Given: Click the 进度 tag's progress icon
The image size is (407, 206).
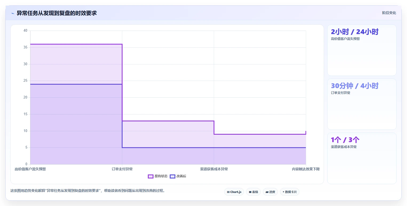Looking at the screenshot, I should (x=267, y=192).
